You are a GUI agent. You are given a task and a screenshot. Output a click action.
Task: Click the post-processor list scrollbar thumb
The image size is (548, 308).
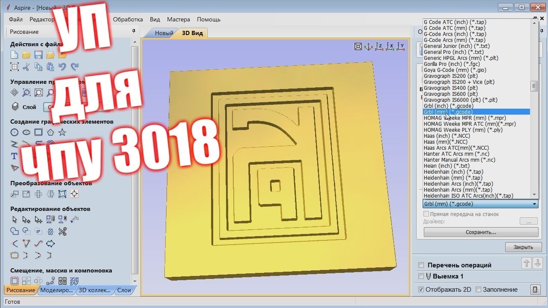click(x=534, y=86)
